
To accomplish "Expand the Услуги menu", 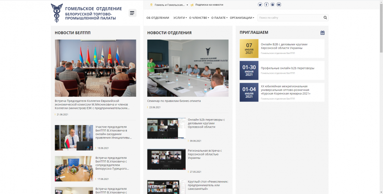I will tap(180, 18).
